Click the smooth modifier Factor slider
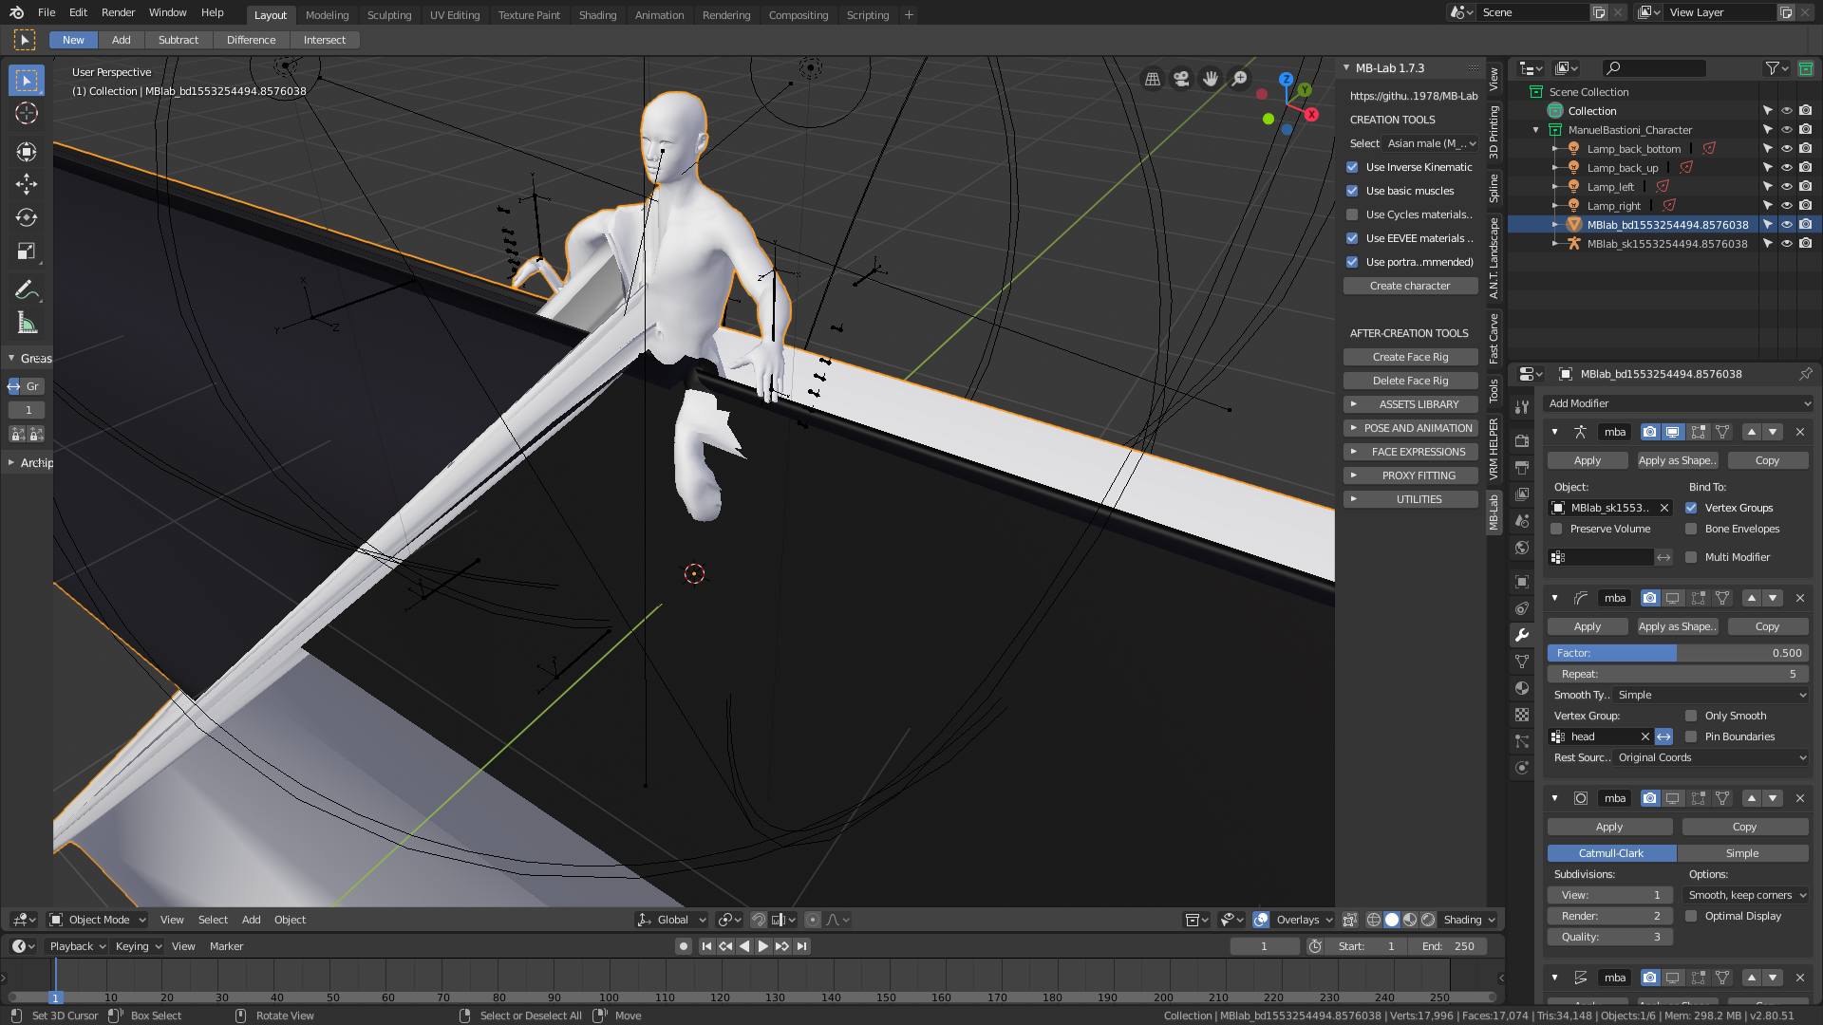Screen dimensions: 1823x1025 1678,653
